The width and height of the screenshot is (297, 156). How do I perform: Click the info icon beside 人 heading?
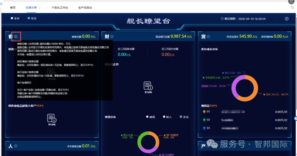pos(16,146)
